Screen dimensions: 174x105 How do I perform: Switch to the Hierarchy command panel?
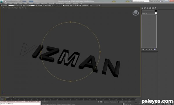pyautogui.click(x=148, y=8)
